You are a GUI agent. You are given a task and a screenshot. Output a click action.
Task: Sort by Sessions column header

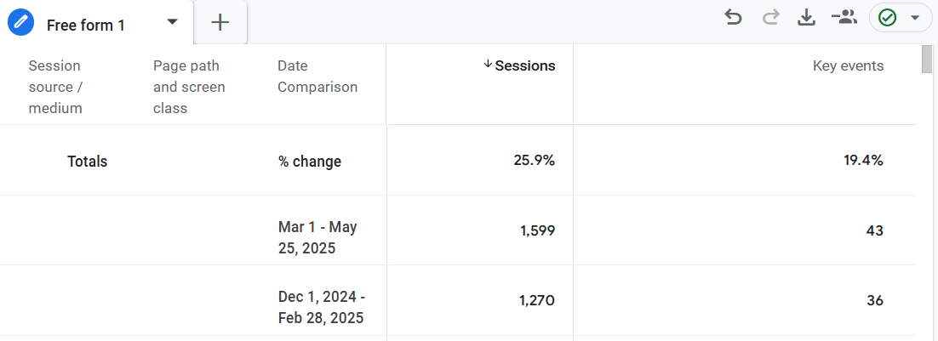point(524,65)
